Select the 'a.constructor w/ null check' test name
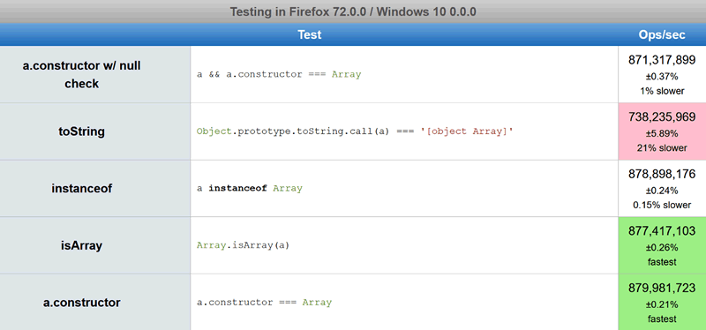This screenshot has width=706, height=330. click(x=81, y=74)
